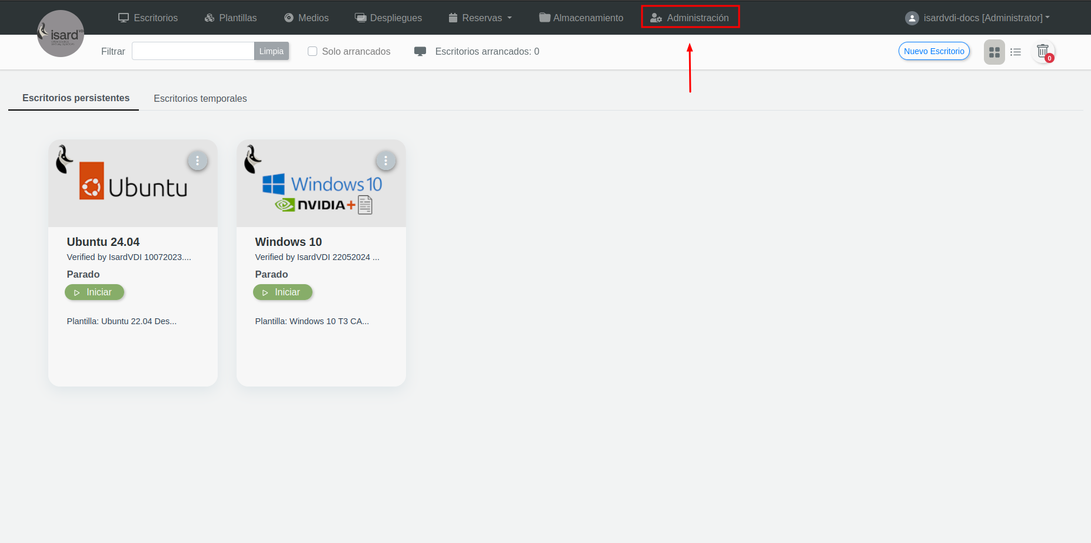Open Windows 10 desktop options menu

click(x=385, y=161)
